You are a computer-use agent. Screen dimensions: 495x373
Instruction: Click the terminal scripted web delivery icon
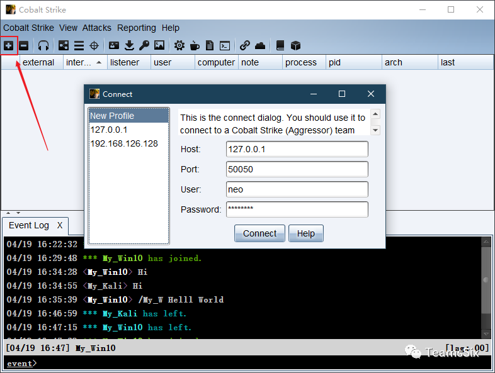click(x=225, y=46)
